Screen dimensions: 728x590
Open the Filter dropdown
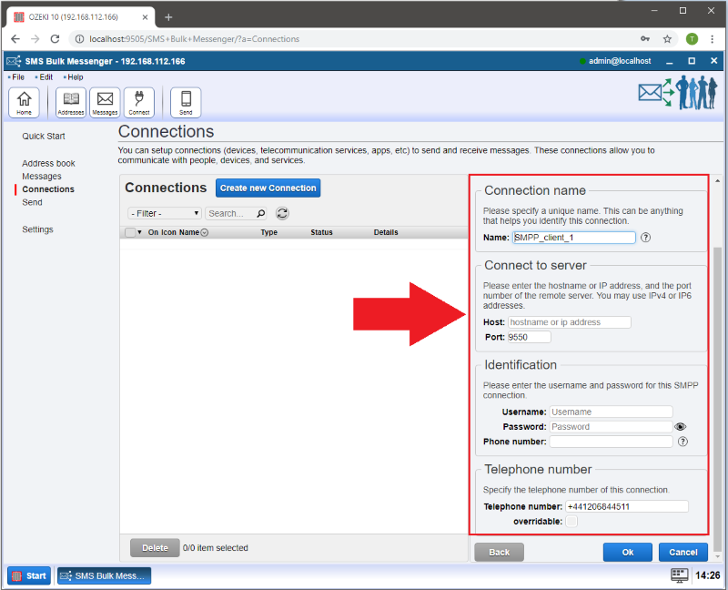click(x=165, y=213)
